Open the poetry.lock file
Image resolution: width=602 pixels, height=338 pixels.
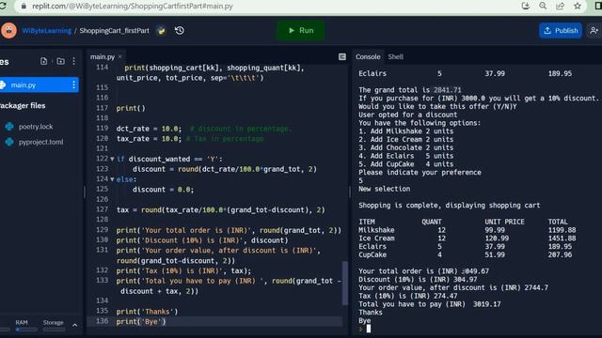[x=36, y=127]
